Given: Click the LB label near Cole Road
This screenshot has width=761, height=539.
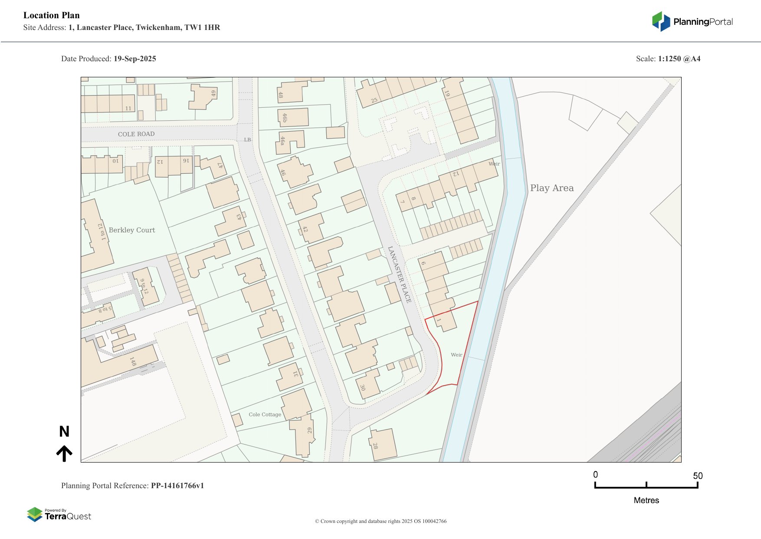Looking at the screenshot, I should tap(247, 140).
